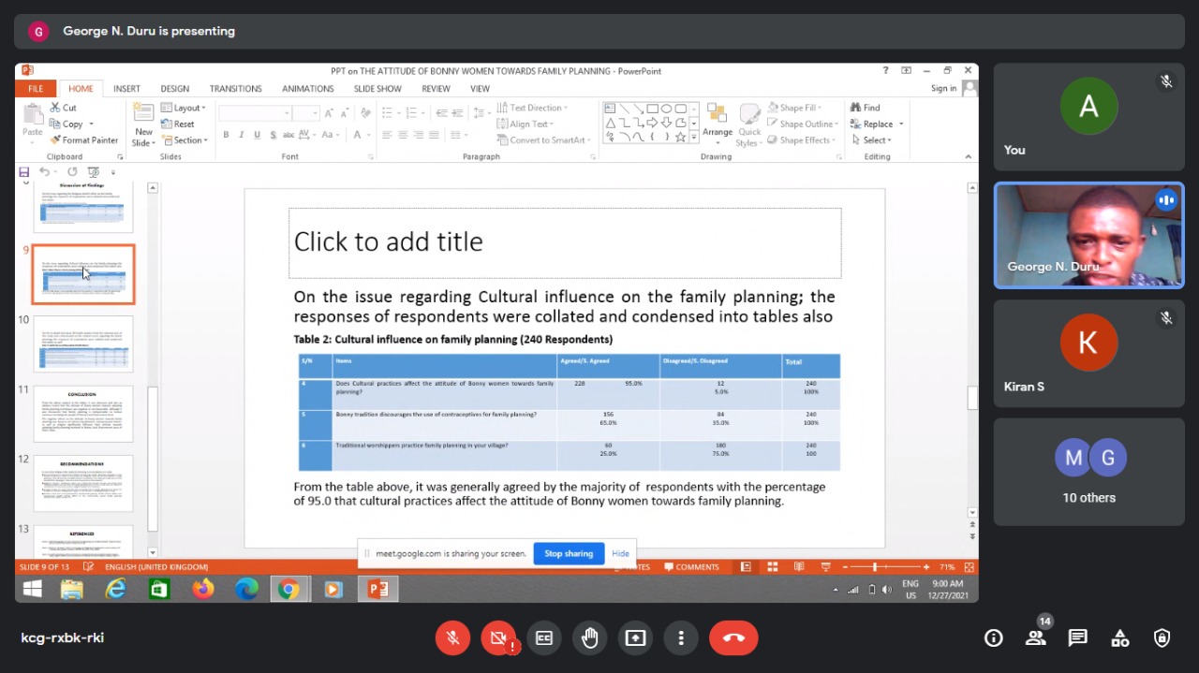1199x673 pixels.
Task: Turn on the Meet camera button
Action: (498, 638)
